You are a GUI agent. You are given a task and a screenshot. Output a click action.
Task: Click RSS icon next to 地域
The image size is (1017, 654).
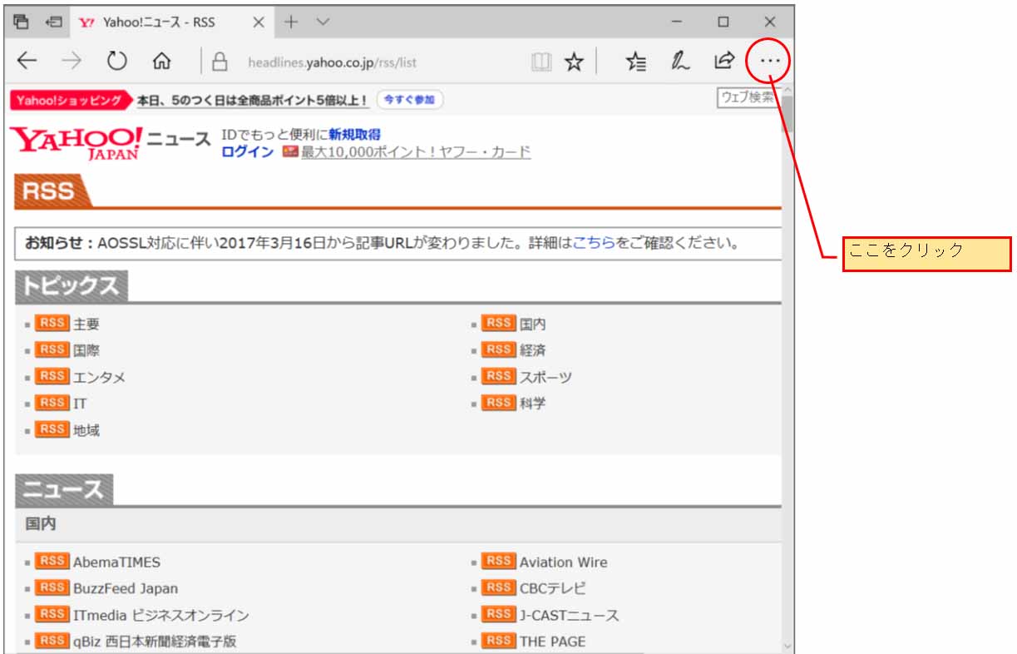pyautogui.click(x=52, y=429)
